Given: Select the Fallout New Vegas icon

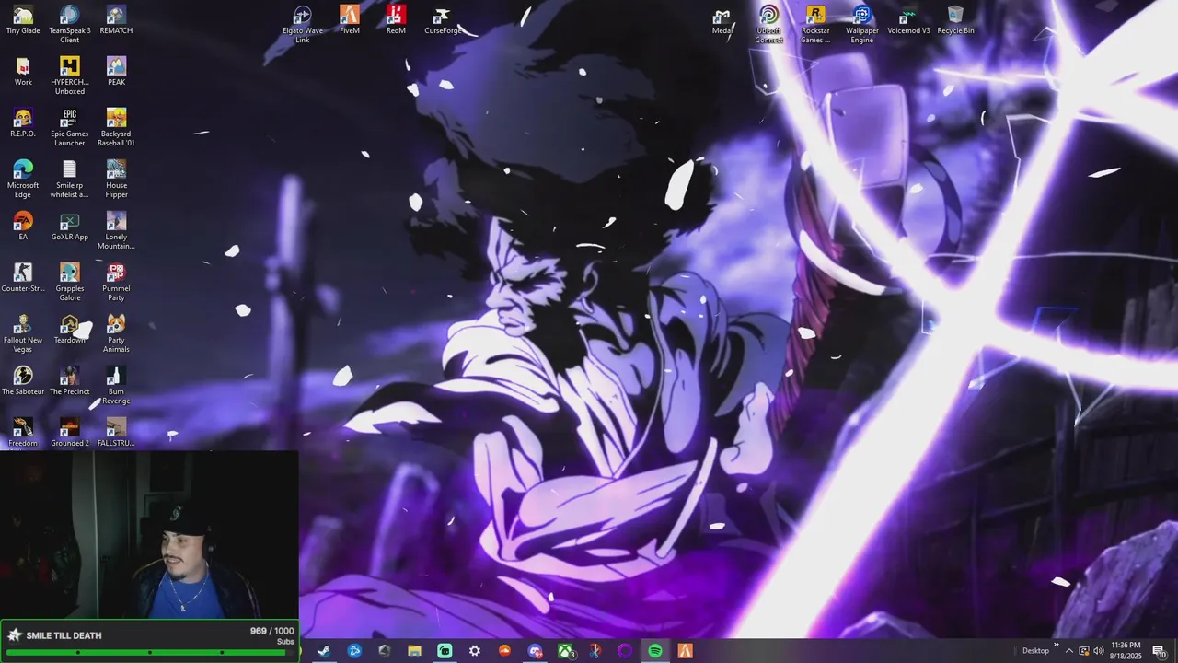Looking at the screenshot, I should (x=23, y=334).
